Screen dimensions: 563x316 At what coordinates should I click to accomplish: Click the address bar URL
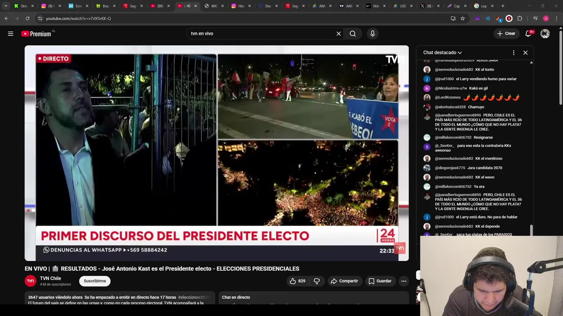[x=78, y=18]
